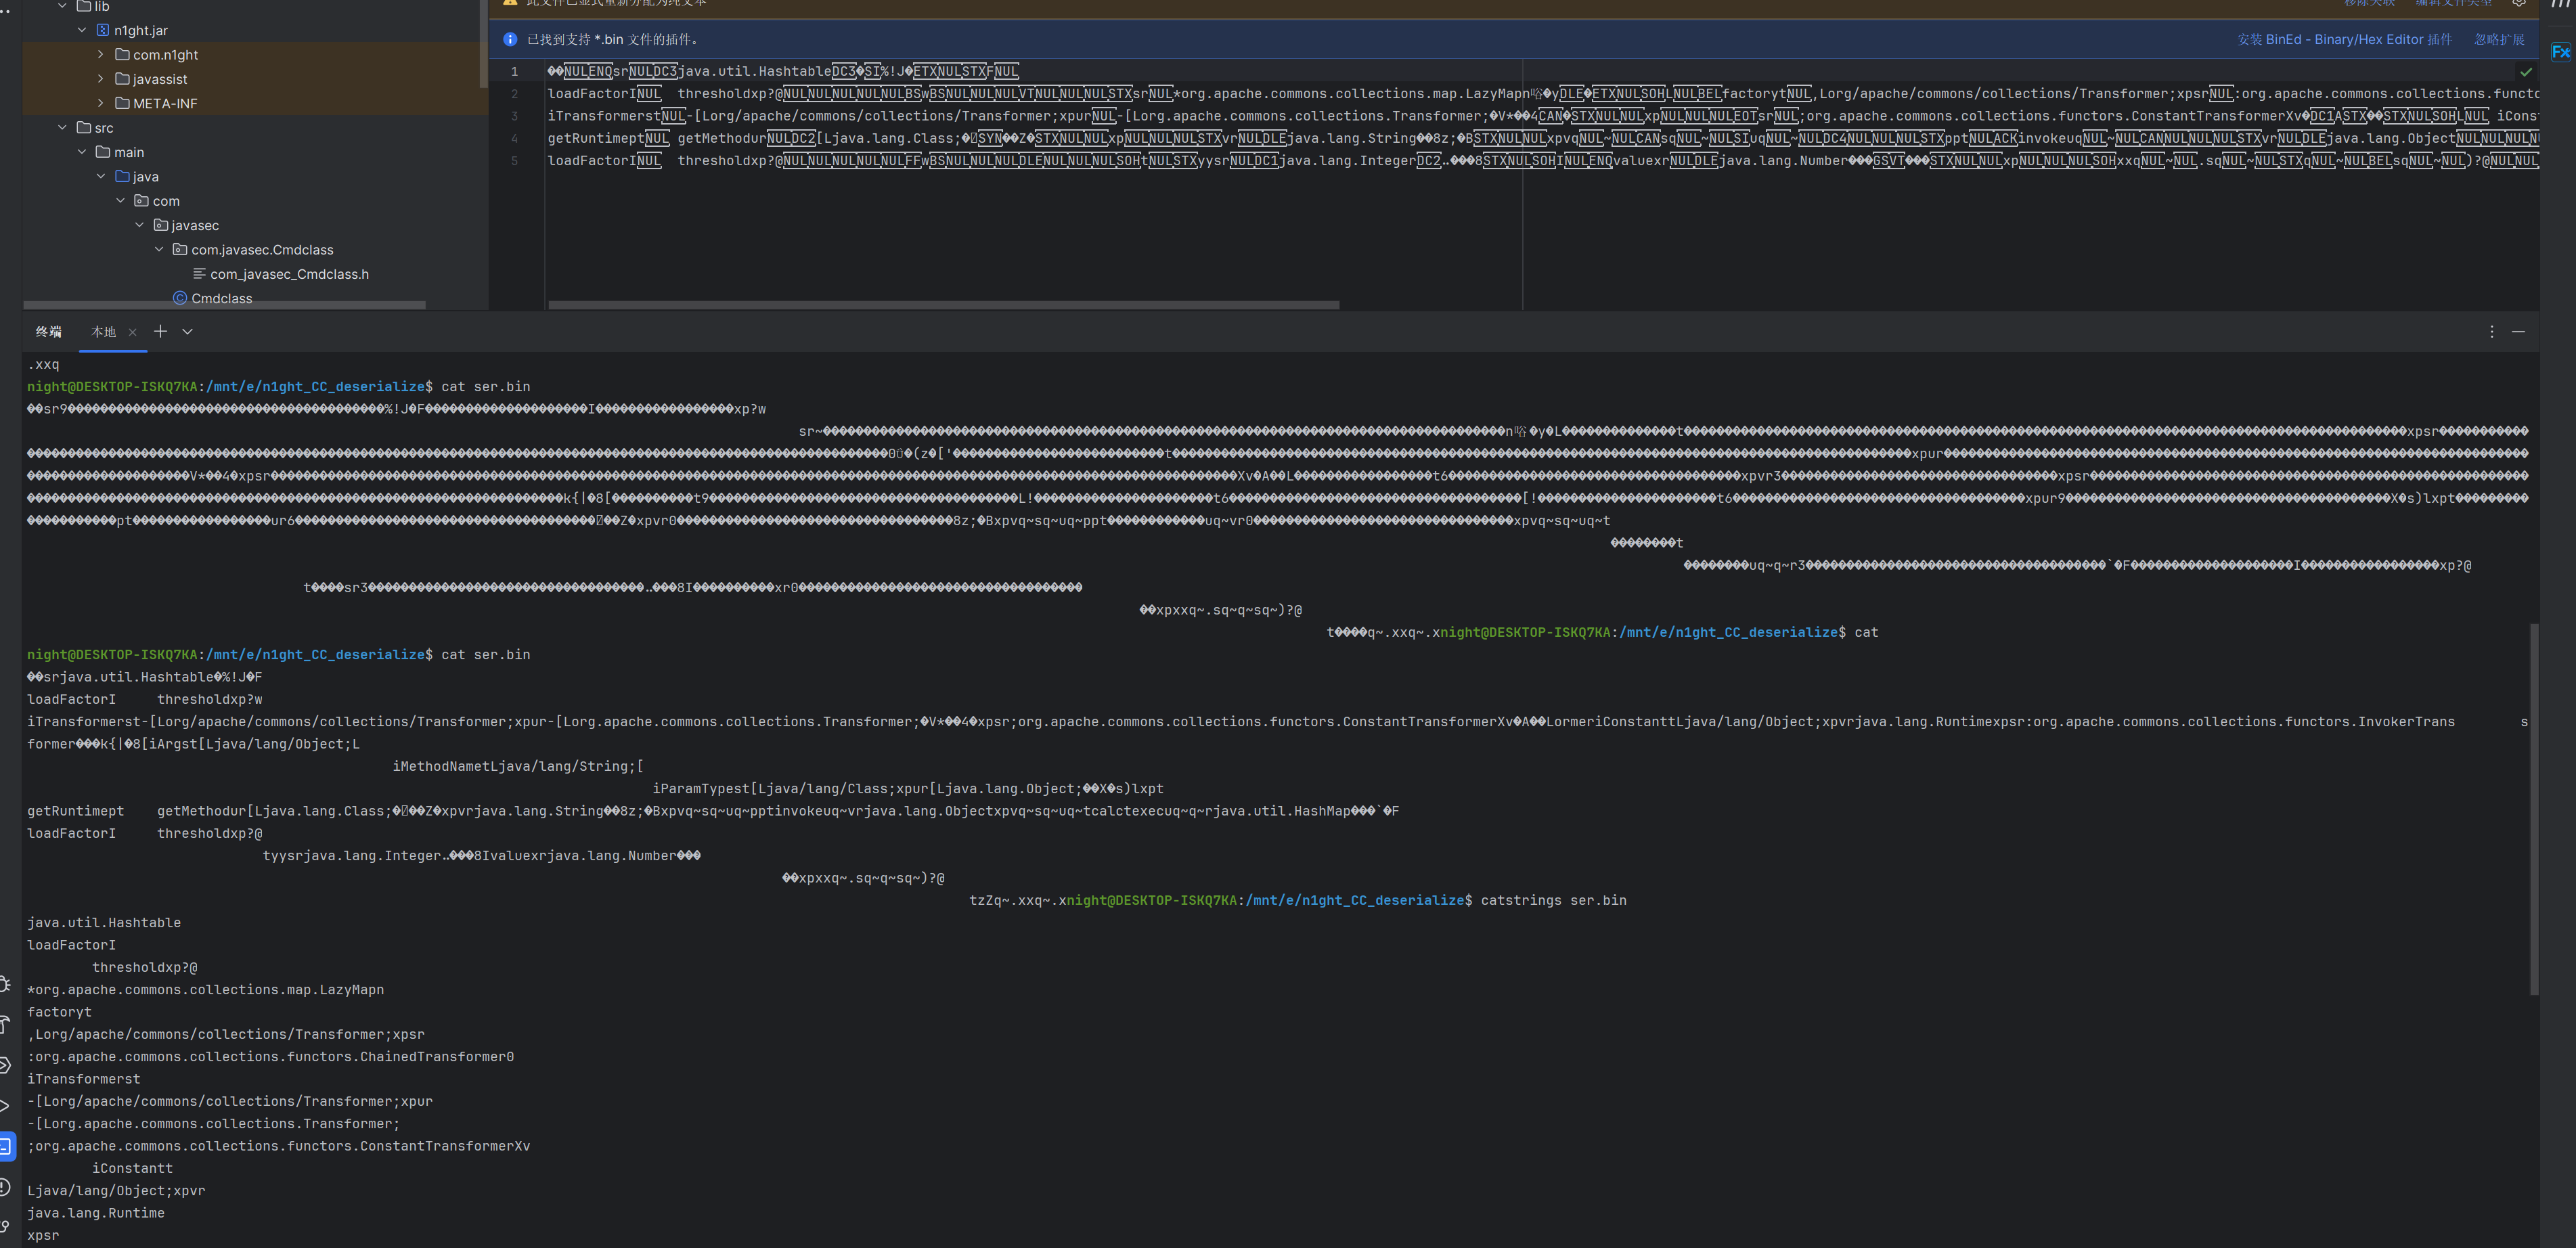Install BinEd Binary/Hex Editor plugin link
This screenshot has width=2576, height=1248.
coord(2344,40)
